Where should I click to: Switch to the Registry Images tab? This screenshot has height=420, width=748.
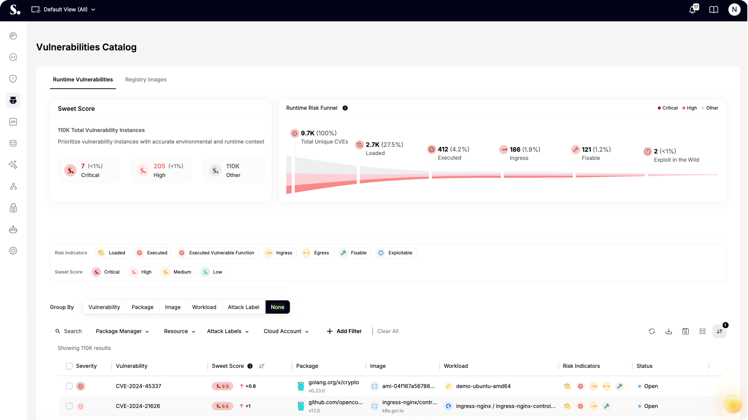pos(146,79)
